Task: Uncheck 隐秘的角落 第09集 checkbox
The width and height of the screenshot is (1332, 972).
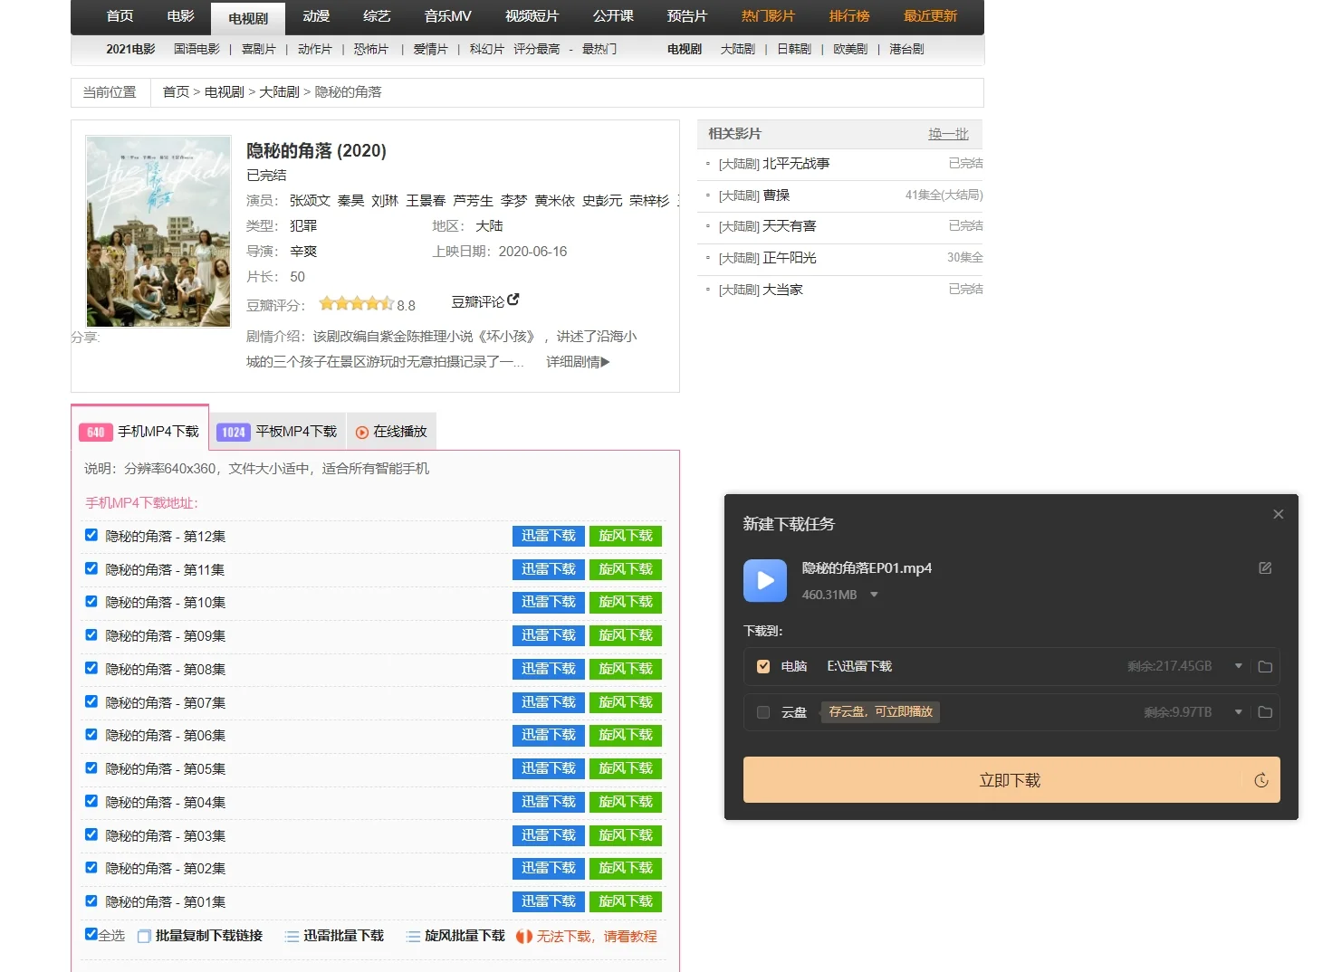Action: pyautogui.click(x=91, y=634)
